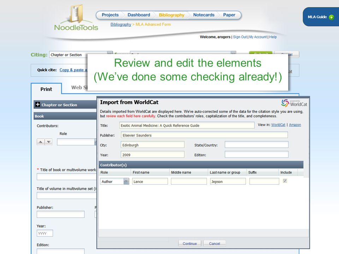
Task: Click the 'Import from WorldCat' dialog title
Action: coord(129,102)
